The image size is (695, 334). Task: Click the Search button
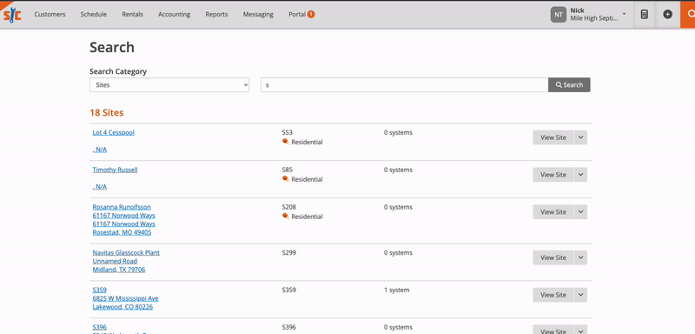tap(569, 84)
